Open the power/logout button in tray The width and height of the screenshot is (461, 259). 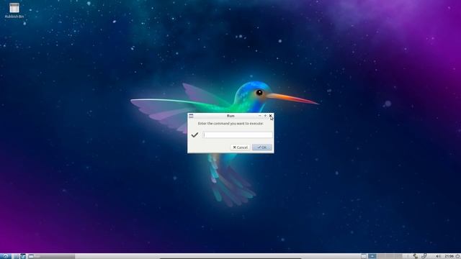pos(457,256)
